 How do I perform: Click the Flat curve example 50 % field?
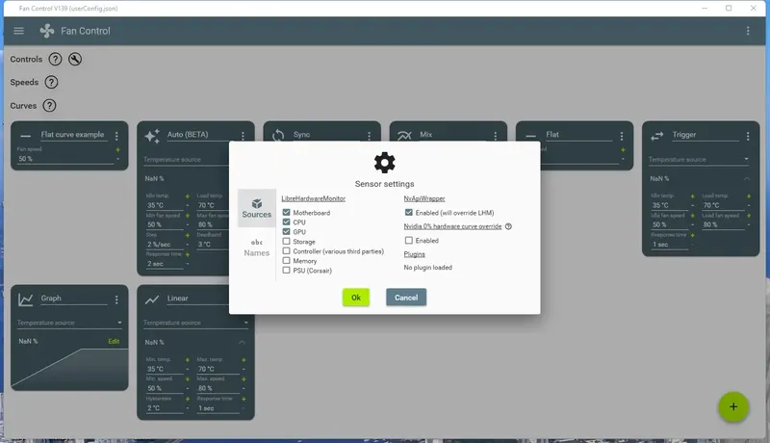[65, 159]
